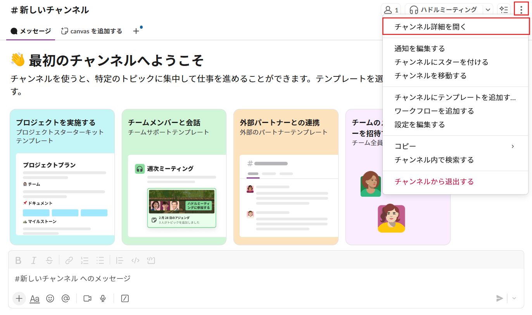Record an audio clip with microphone
Image resolution: width=532 pixels, height=315 pixels.
click(x=103, y=298)
